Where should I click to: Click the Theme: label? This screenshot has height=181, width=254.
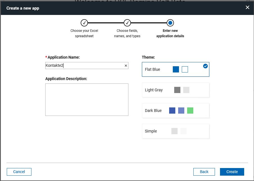[148, 57]
